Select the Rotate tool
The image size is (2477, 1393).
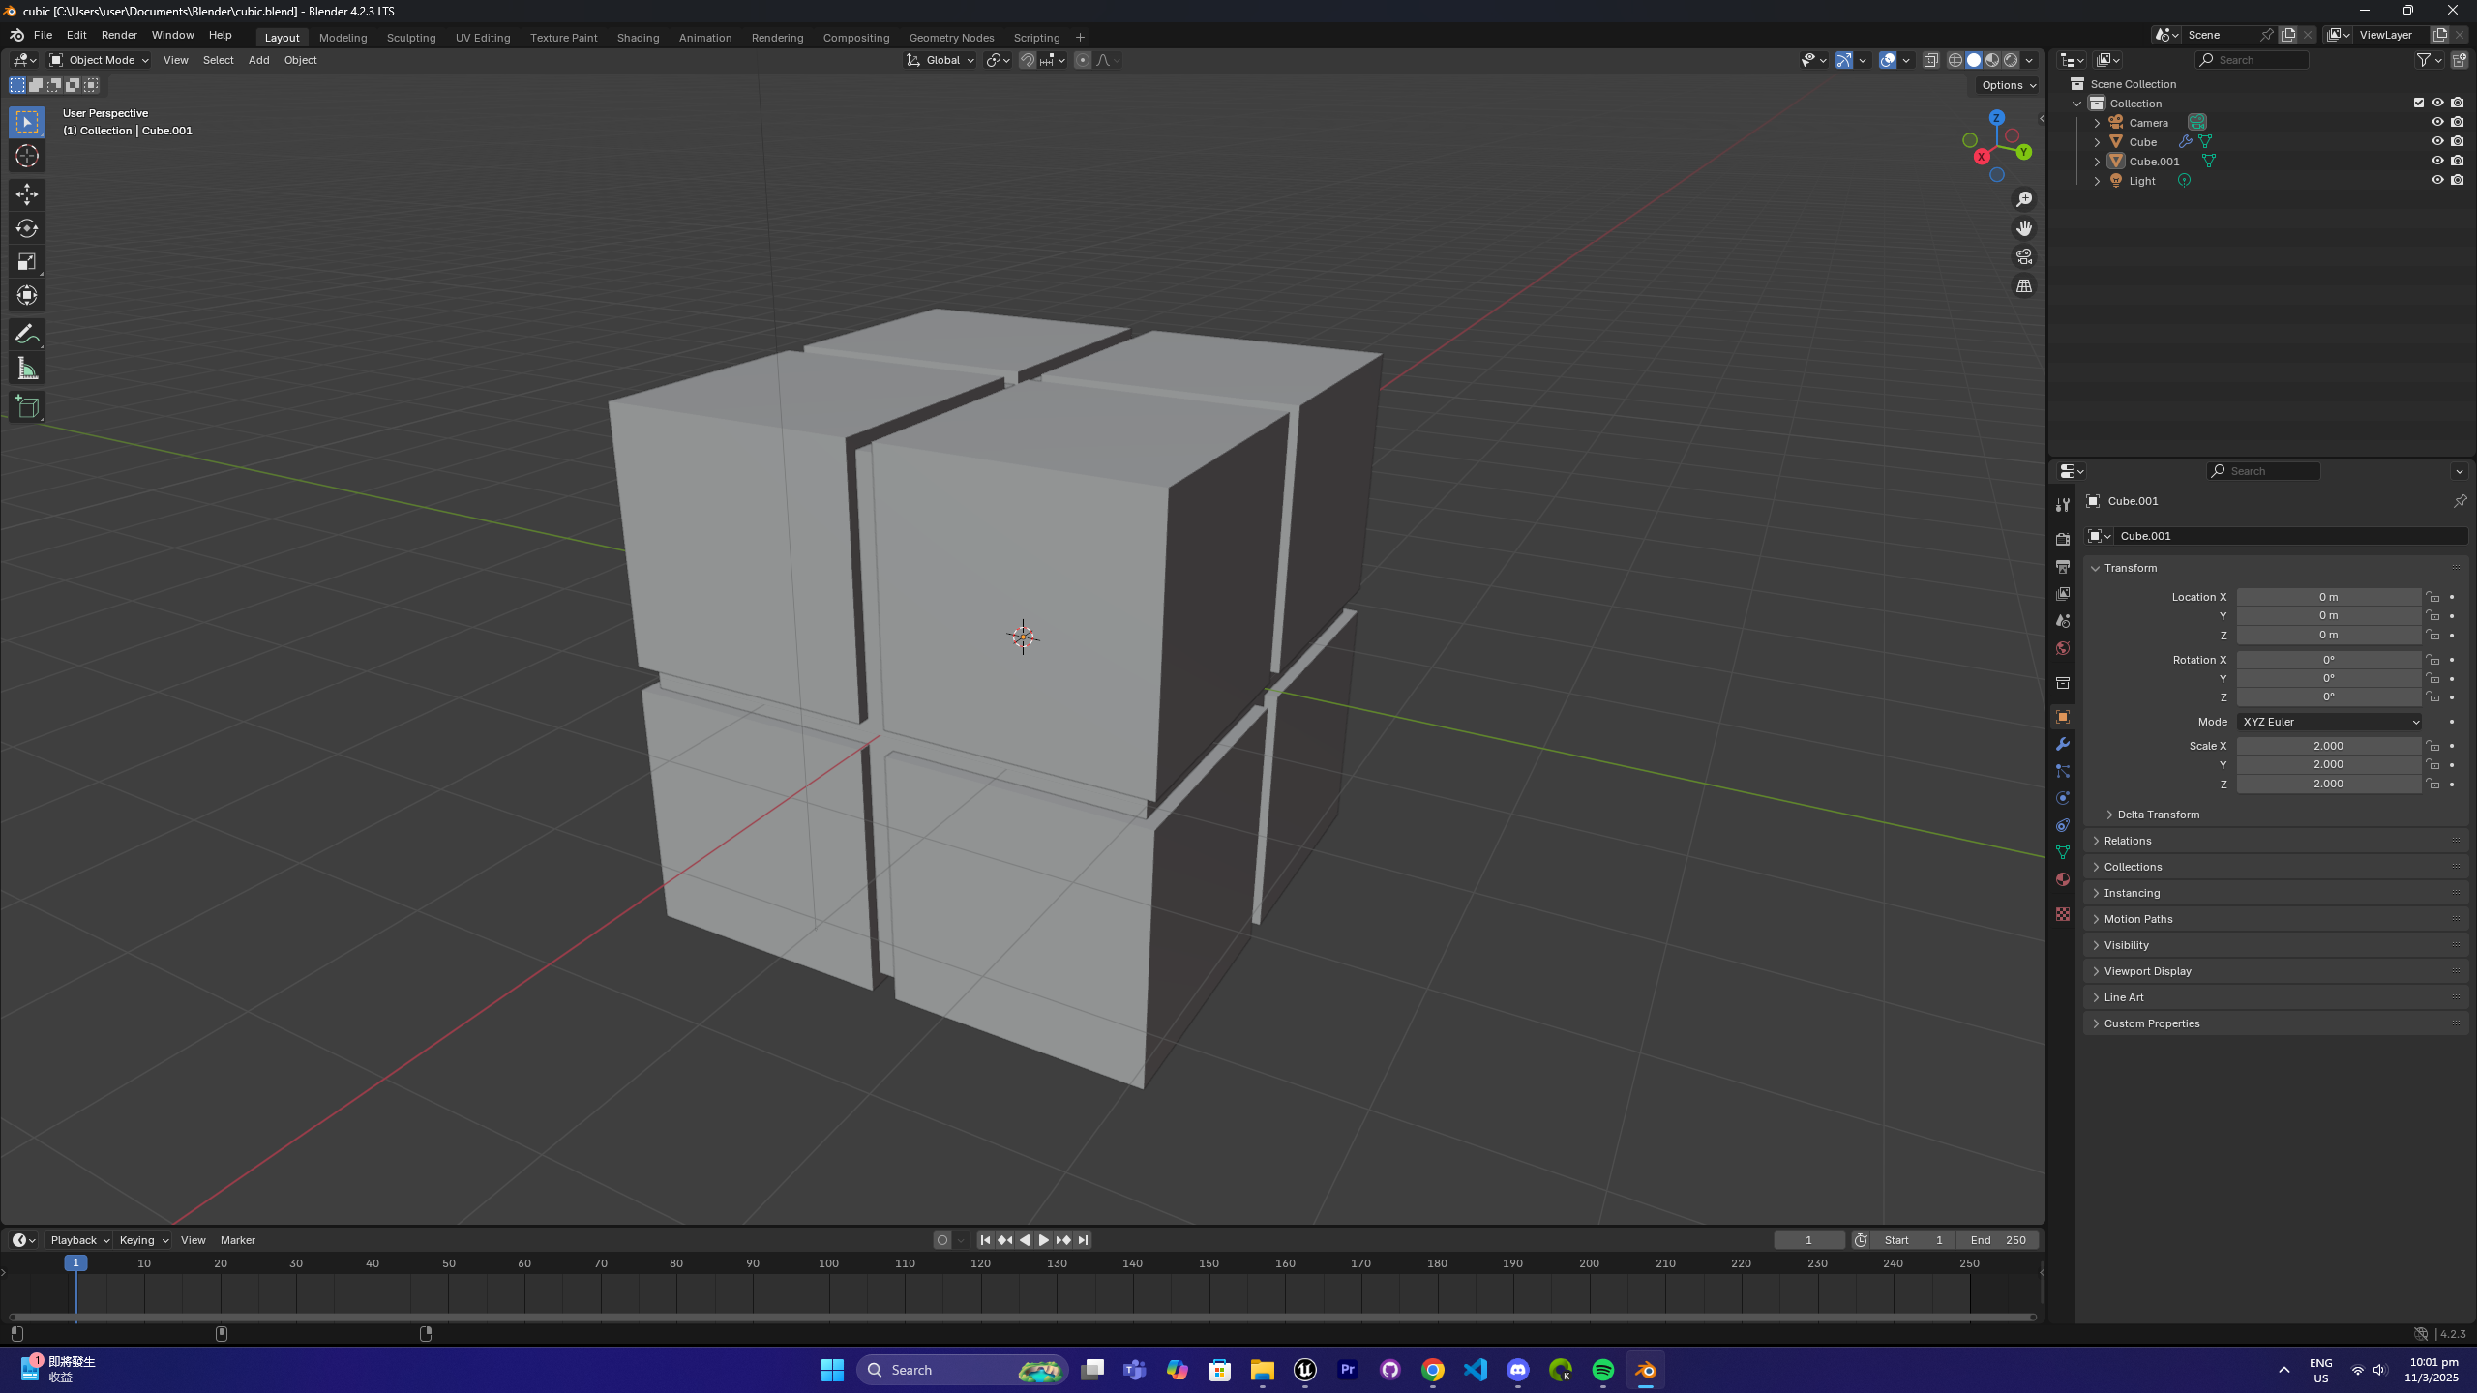(27, 228)
